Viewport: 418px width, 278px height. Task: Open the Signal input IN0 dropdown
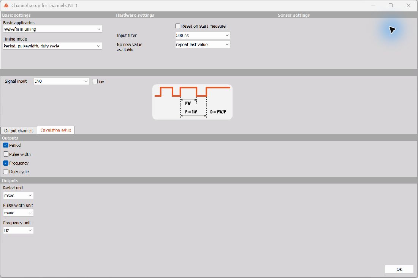tap(62, 81)
